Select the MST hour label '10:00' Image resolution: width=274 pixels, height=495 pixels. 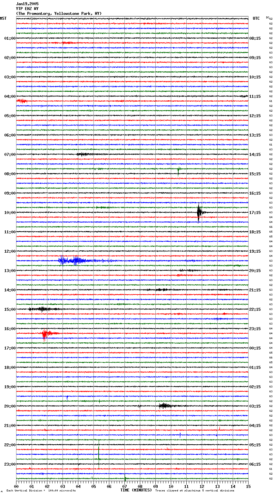[10, 213]
